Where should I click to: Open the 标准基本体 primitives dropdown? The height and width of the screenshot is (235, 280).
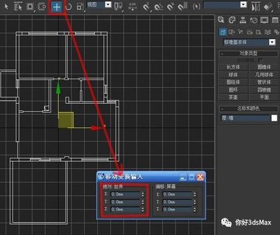[x=249, y=42]
